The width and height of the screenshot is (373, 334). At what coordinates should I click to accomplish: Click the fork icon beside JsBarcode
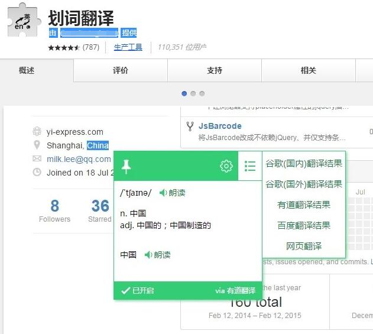point(190,126)
